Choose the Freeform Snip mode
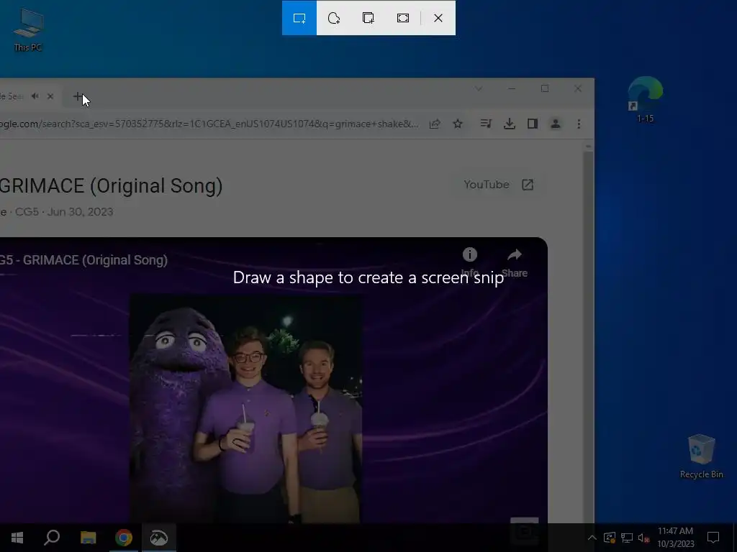The width and height of the screenshot is (737, 552). [x=334, y=18]
